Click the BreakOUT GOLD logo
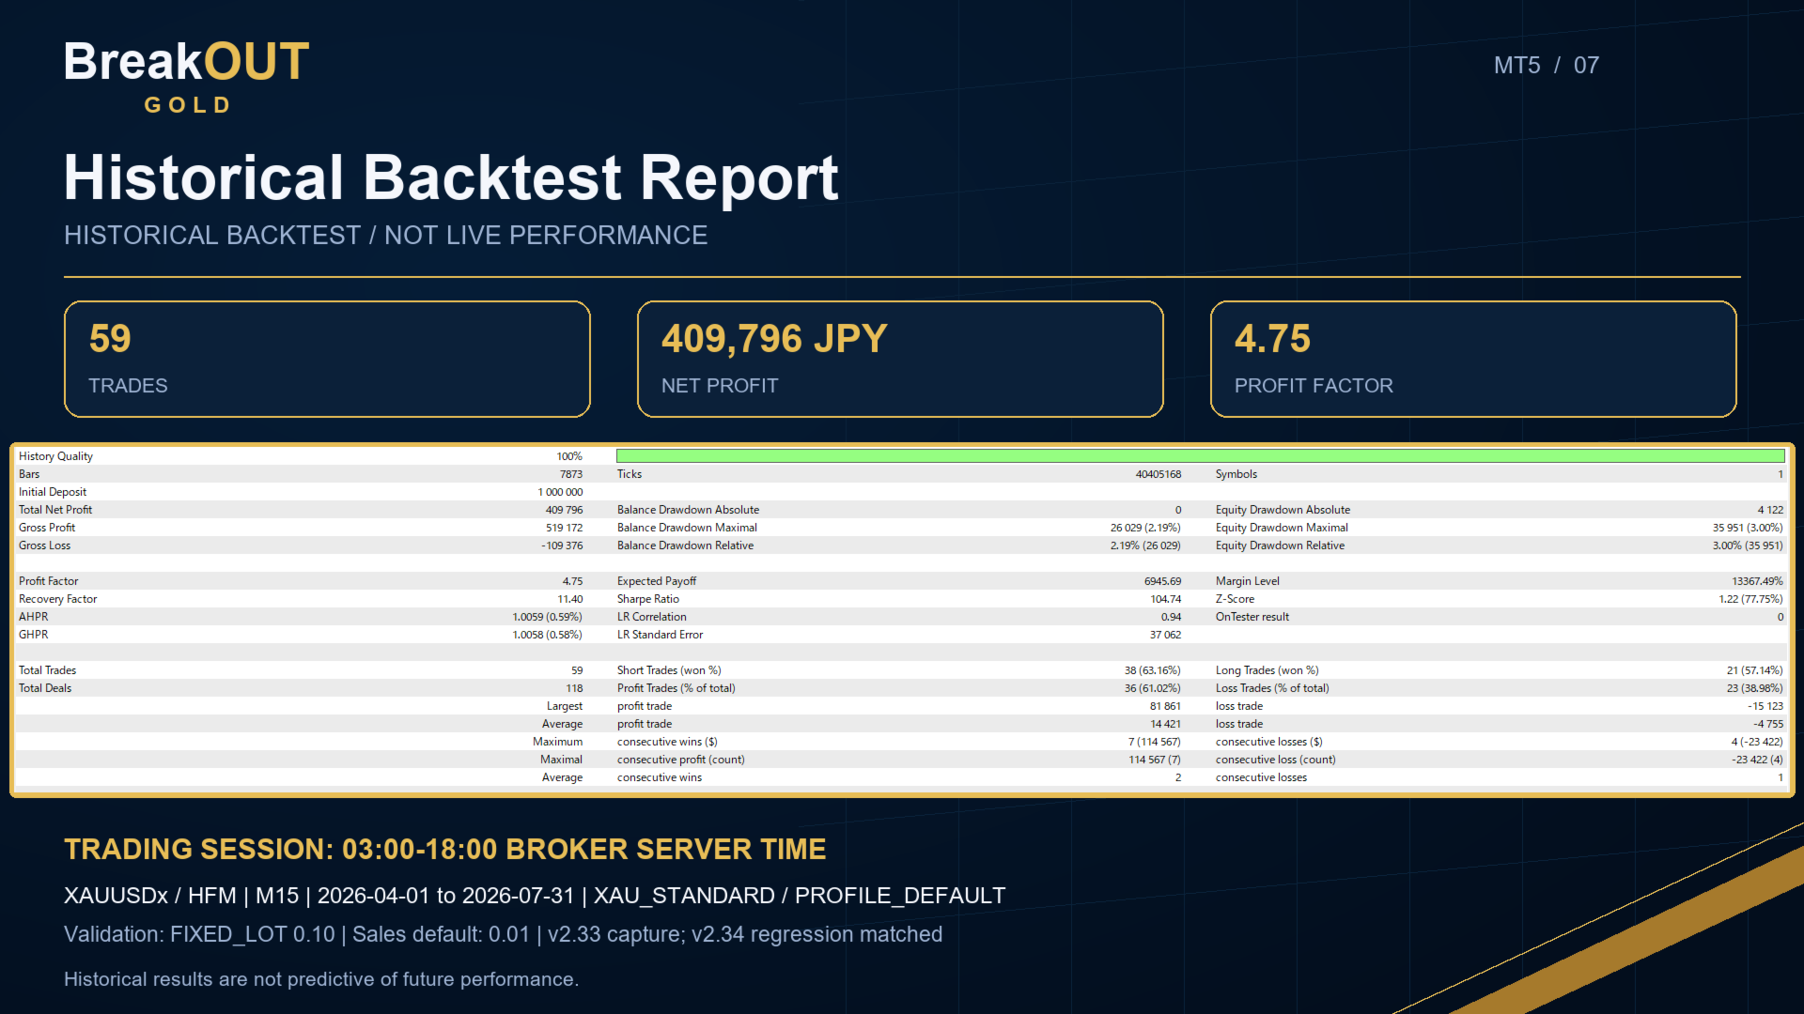The width and height of the screenshot is (1804, 1014). pyautogui.click(x=186, y=77)
